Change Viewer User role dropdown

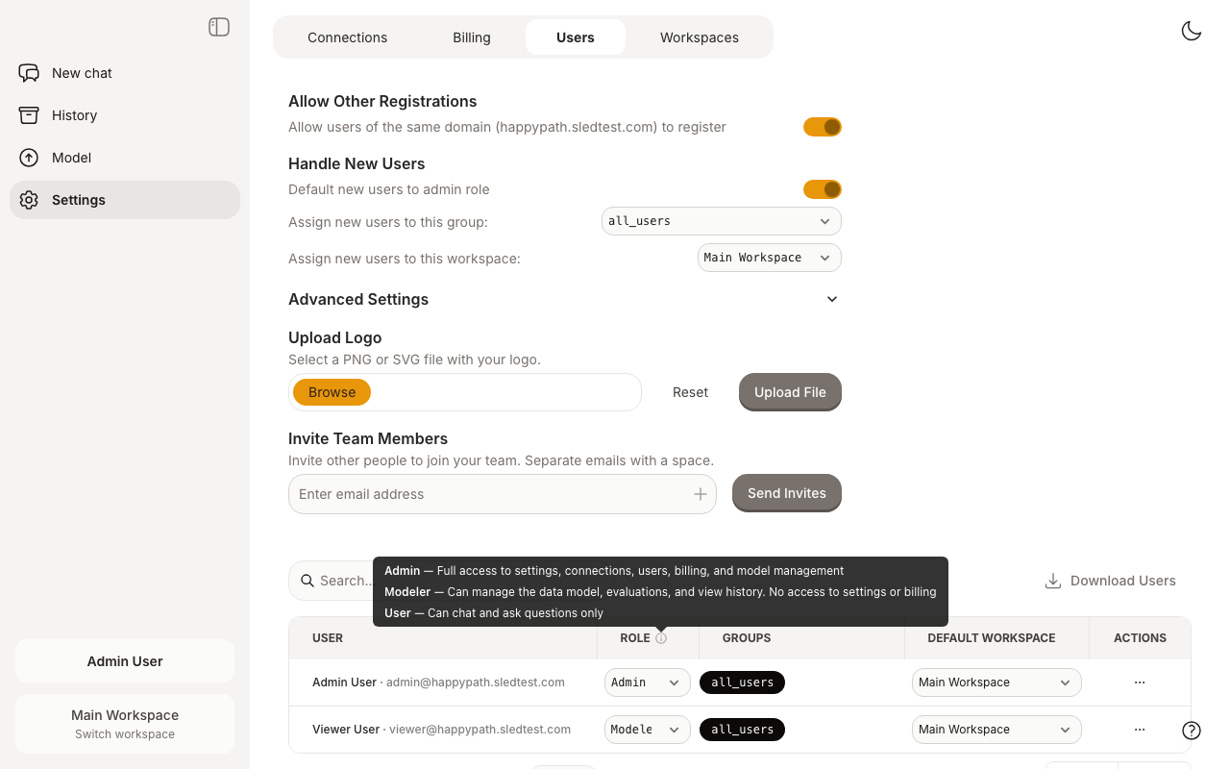pyautogui.click(x=647, y=730)
